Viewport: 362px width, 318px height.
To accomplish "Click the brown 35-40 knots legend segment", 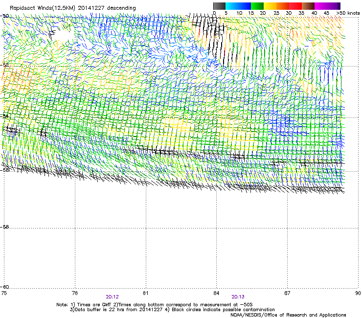I will click(x=308, y=6).
